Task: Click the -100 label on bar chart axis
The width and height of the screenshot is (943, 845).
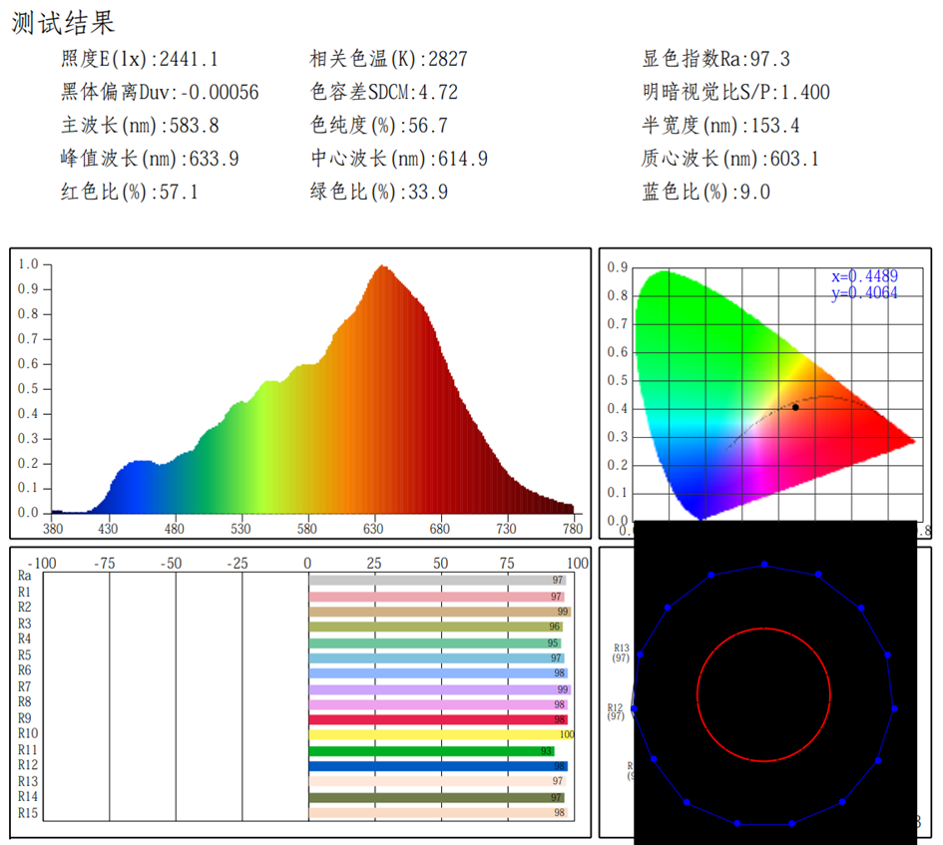Action: tap(42, 564)
